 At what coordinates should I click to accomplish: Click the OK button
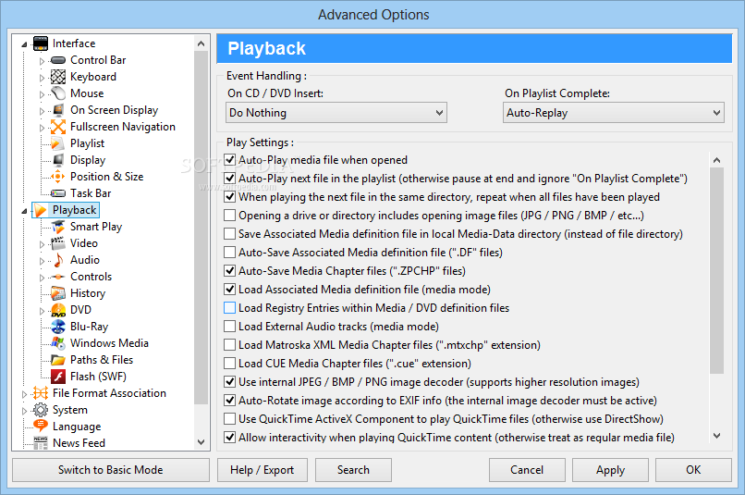[693, 470]
